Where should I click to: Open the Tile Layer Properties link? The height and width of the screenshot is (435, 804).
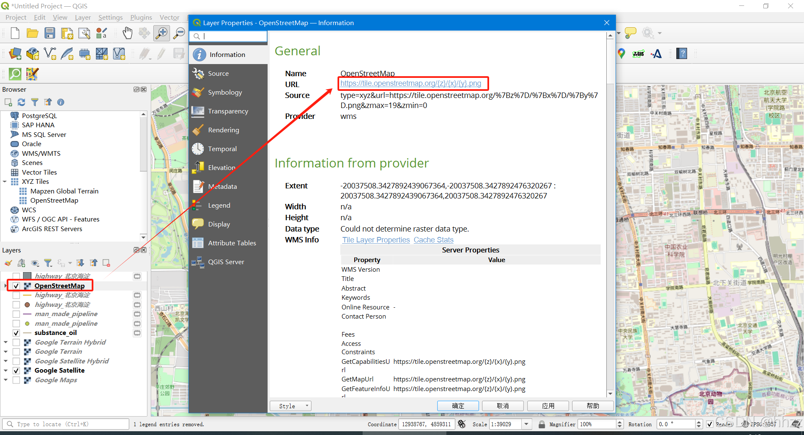coord(376,240)
